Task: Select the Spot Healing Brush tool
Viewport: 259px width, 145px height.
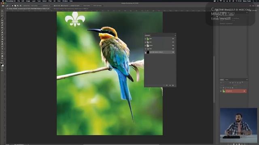Action: pyautogui.click(x=2, y=27)
